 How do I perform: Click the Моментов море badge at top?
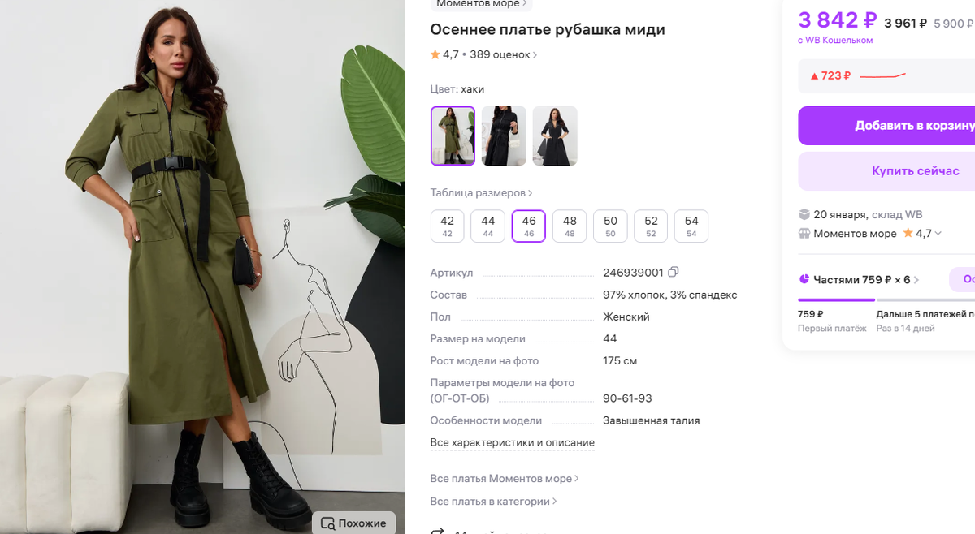tap(479, 4)
